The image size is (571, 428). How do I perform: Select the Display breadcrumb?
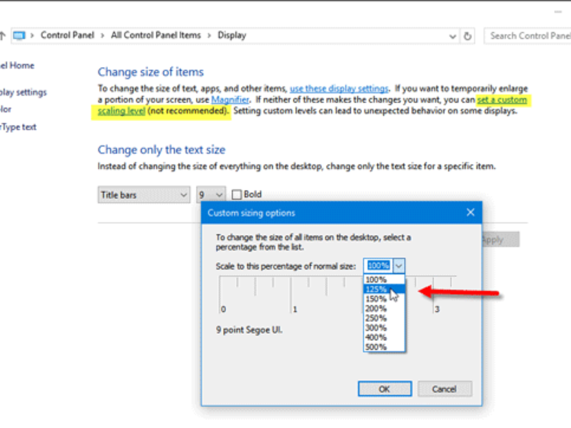pos(232,35)
